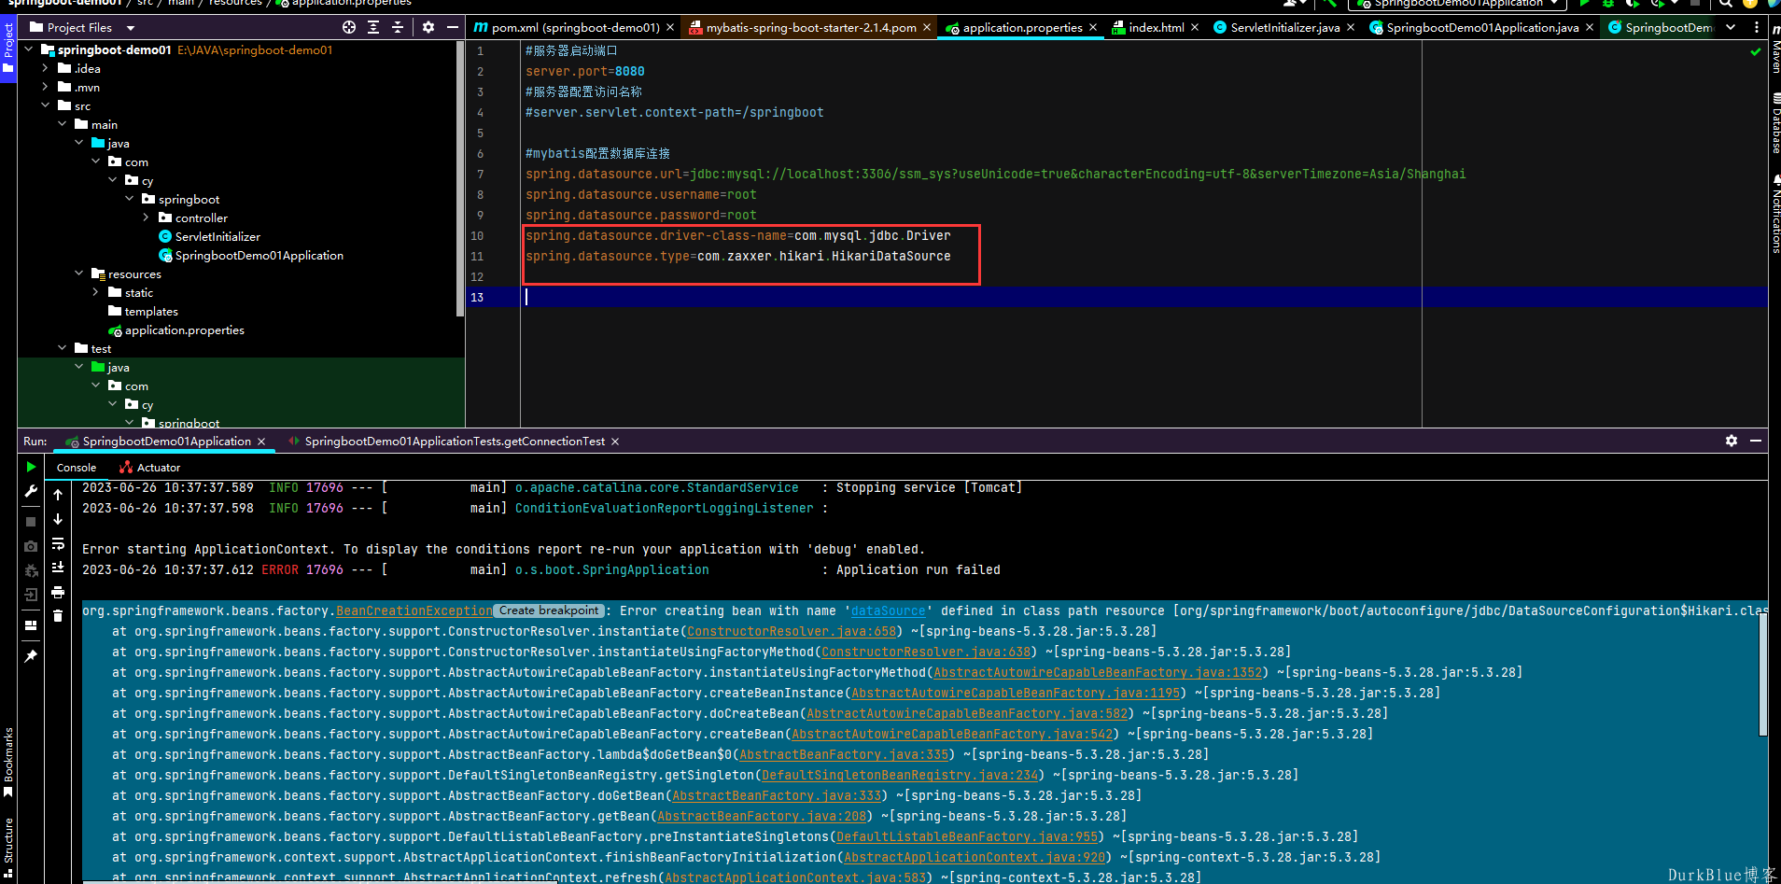Open DefaultSingletonBeanRegistry.java:234 link
Screen dimensions: 1781x884
[x=900, y=776]
